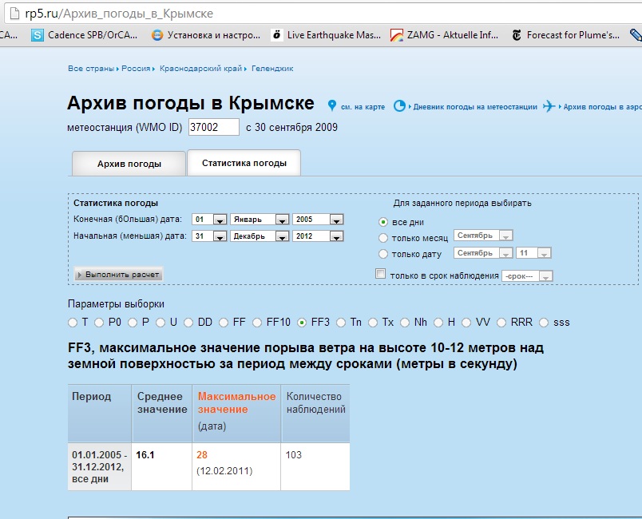Choose the 'только дату' radio option
The height and width of the screenshot is (519, 642).
click(383, 255)
